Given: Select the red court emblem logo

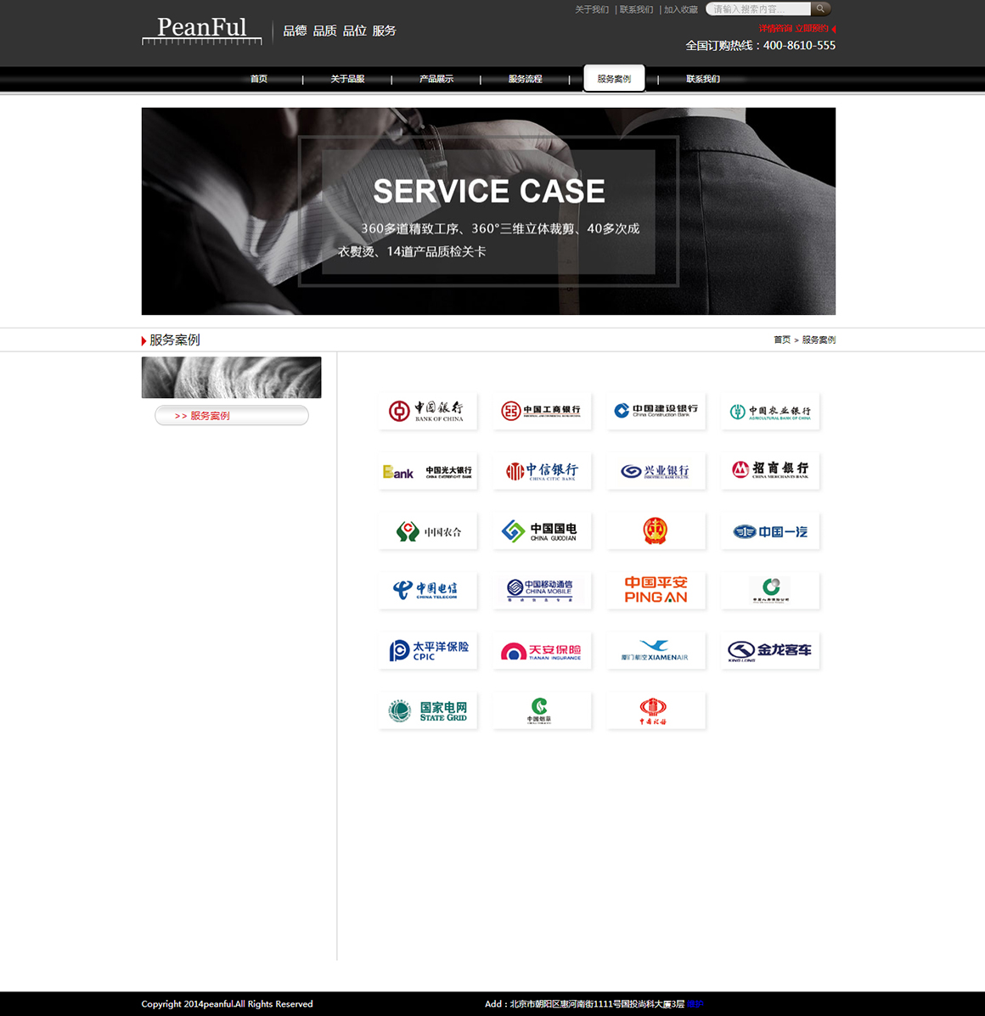Looking at the screenshot, I should click(x=656, y=531).
